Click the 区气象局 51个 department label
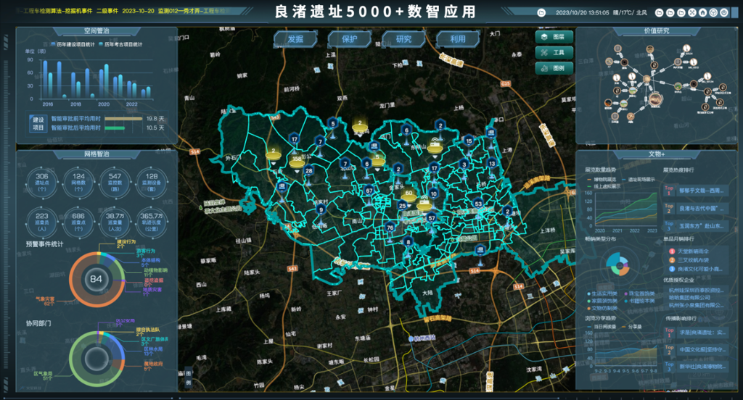The width and height of the screenshot is (743, 400). 43,376
